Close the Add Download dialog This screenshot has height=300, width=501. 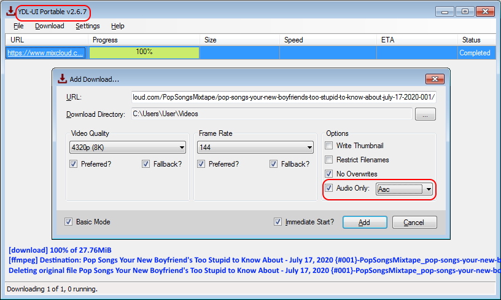coord(435,79)
